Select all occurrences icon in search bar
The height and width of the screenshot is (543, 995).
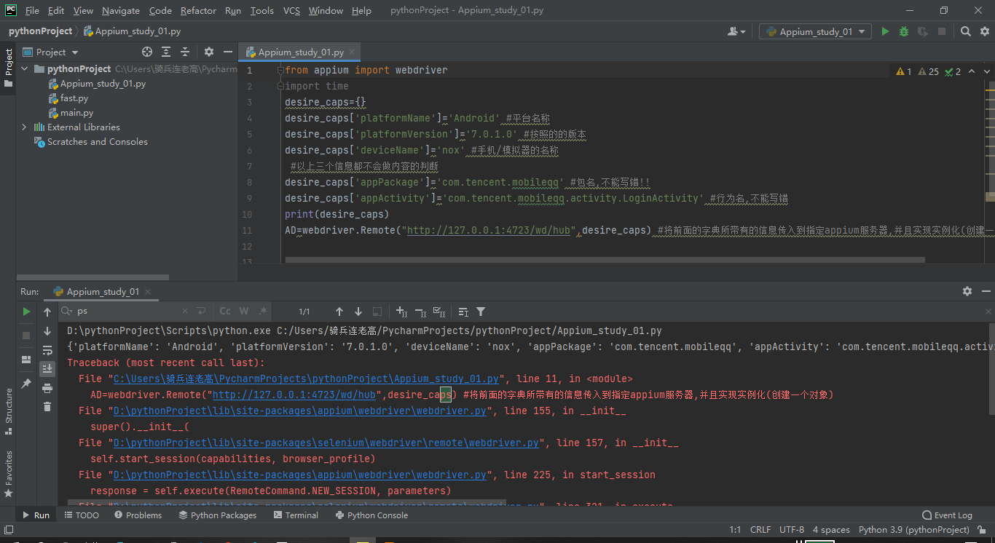[439, 312]
